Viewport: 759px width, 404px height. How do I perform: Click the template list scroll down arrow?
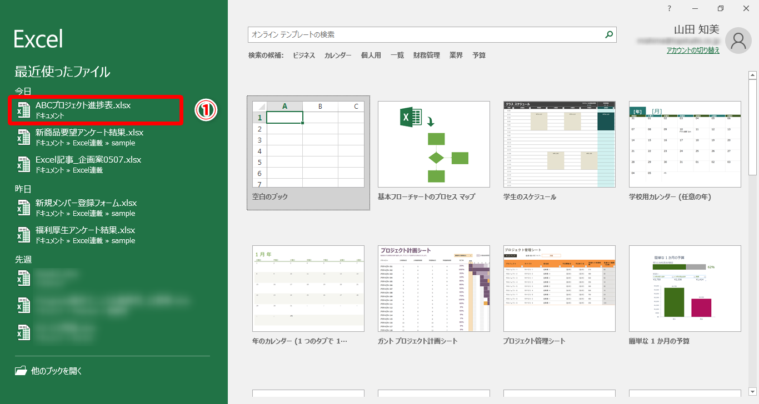coord(753,391)
